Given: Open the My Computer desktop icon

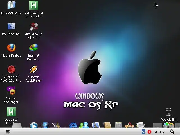Looking at the screenshot, I should (11, 26).
